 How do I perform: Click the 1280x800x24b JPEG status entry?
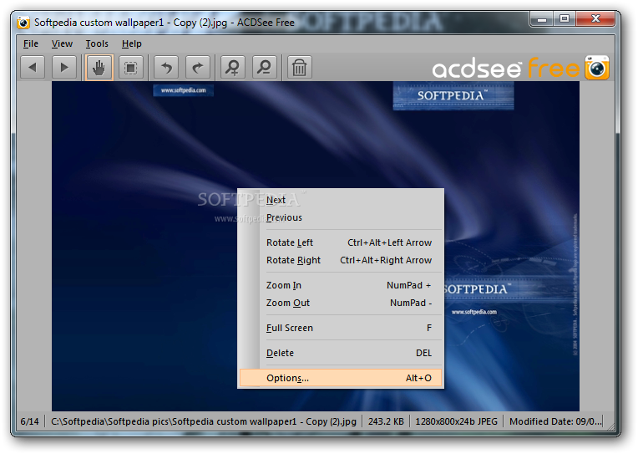pos(456,421)
